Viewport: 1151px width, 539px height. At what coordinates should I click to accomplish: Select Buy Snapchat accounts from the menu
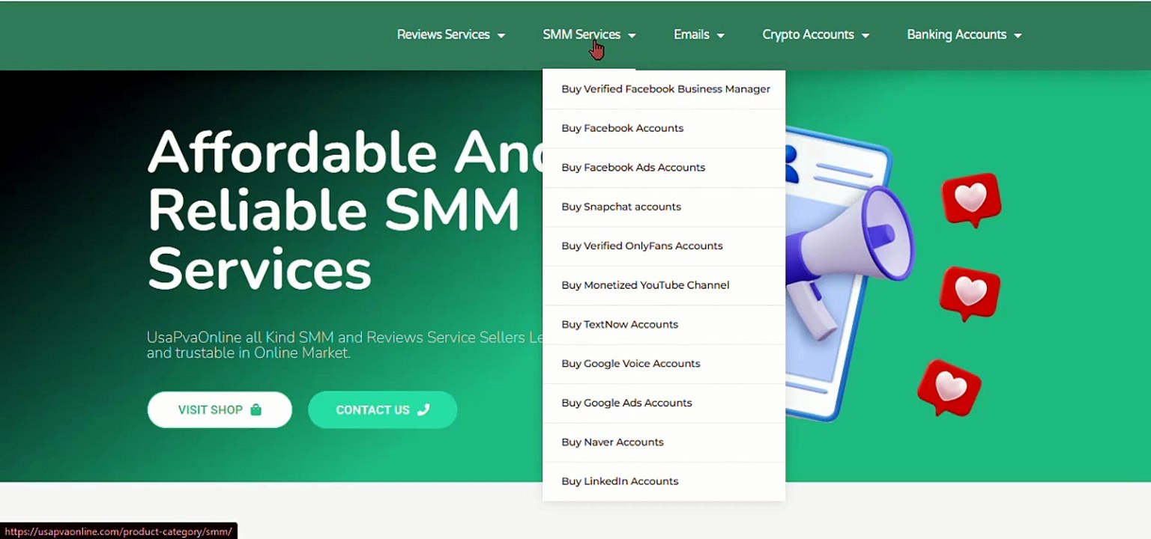point(664,207)
